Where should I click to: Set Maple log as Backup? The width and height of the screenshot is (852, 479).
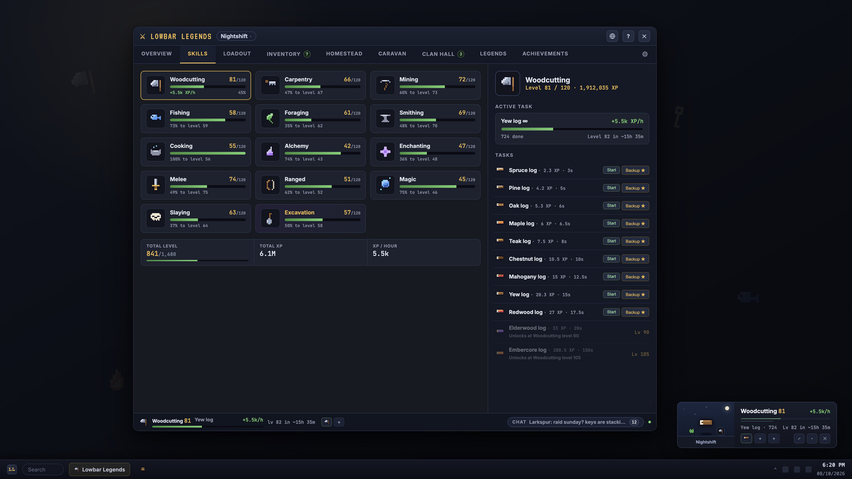click(635, 224)
